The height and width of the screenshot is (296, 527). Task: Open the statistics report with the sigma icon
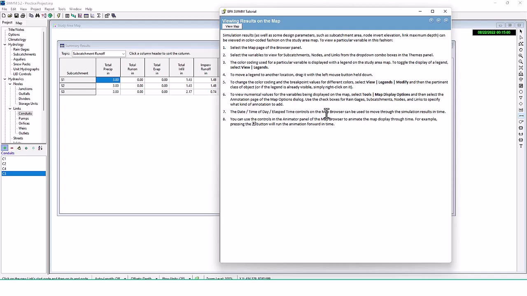(x=99, y=16)
